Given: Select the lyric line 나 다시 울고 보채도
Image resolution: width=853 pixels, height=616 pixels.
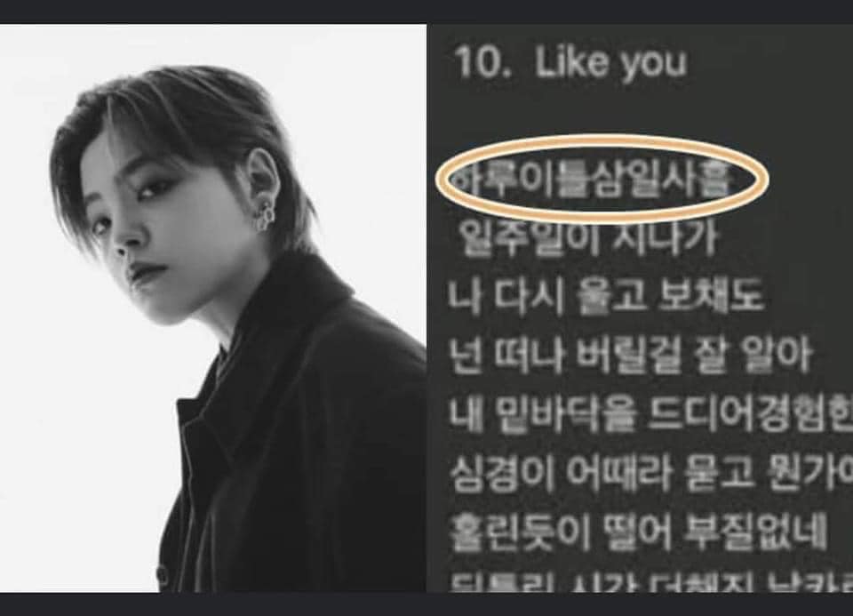Looking at the screenshot, I should (605, 297).
